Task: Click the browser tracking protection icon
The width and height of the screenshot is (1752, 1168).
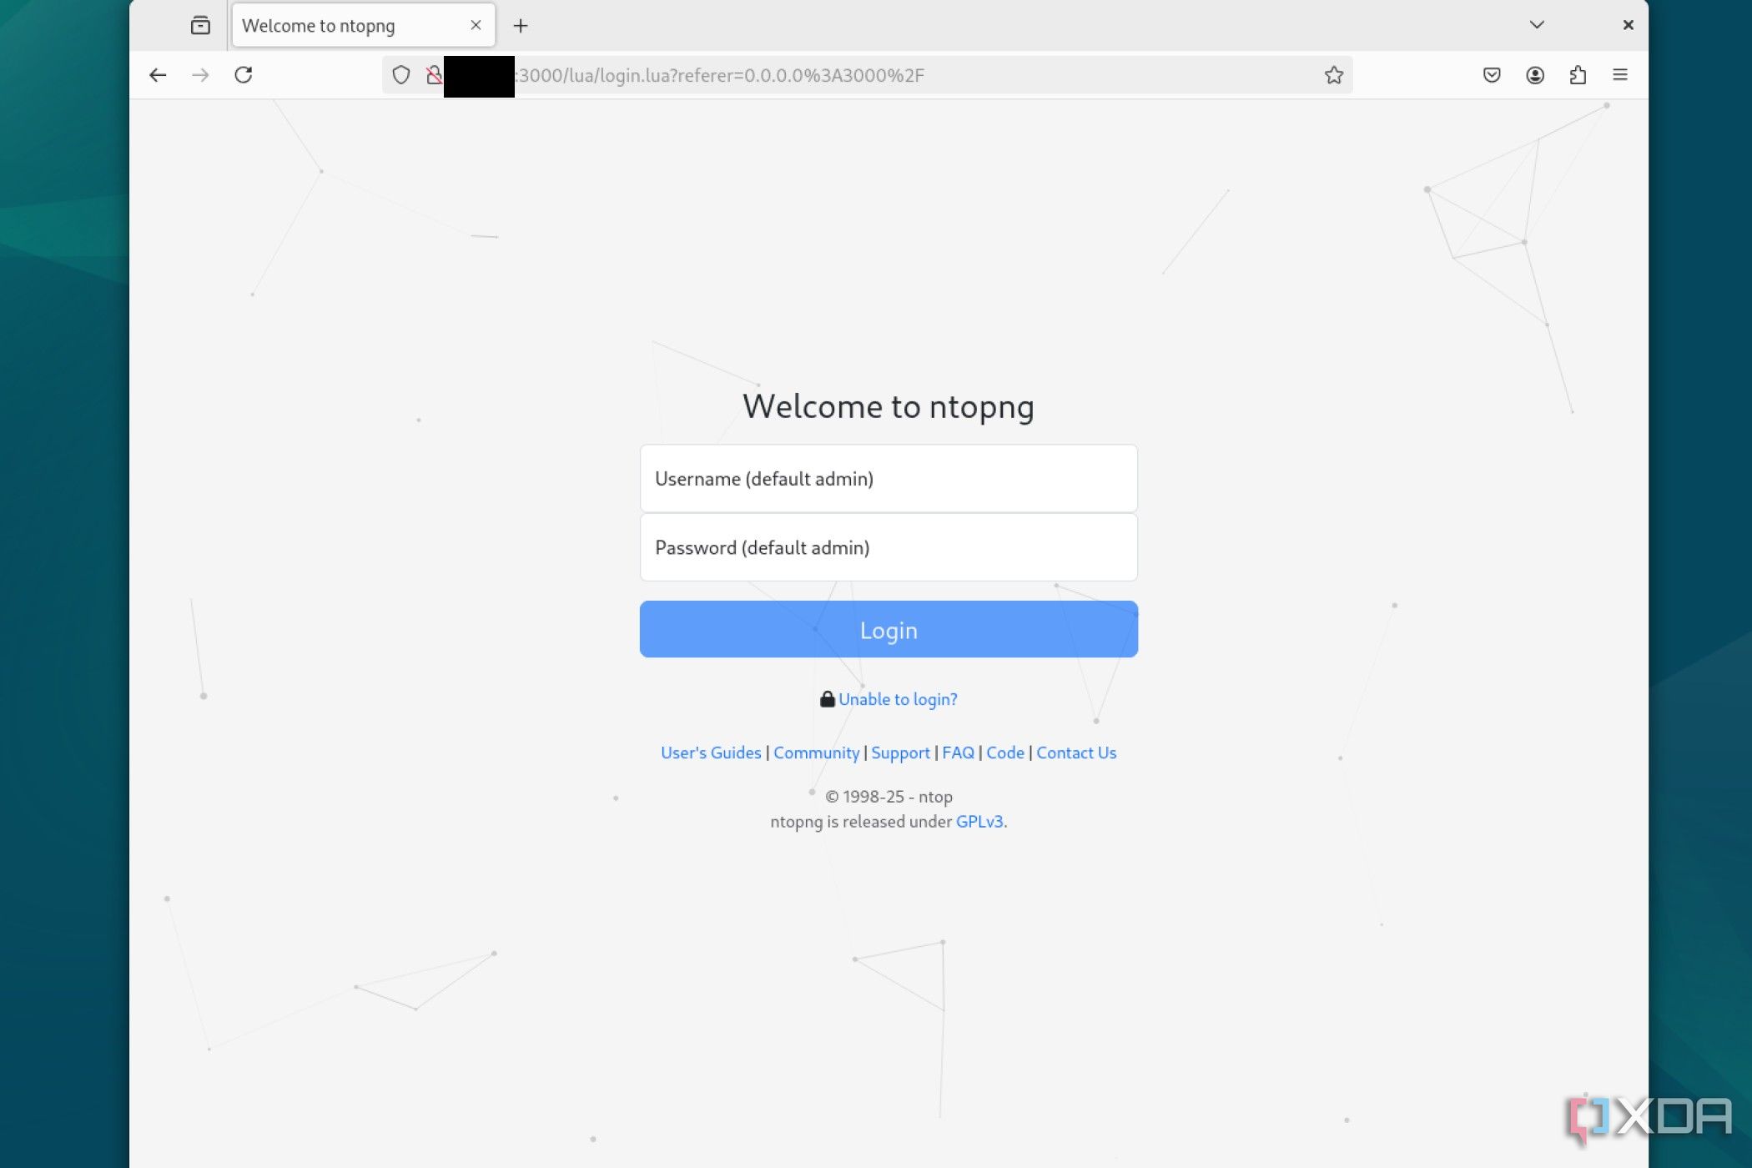Action: coord(400,74)
